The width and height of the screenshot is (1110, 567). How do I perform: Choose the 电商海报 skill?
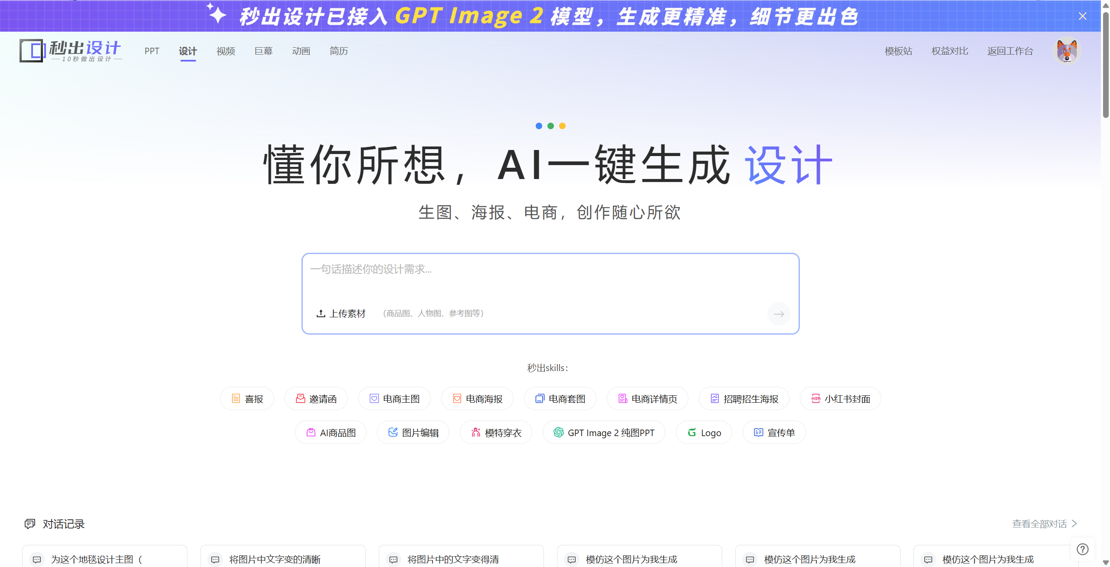[477, 399]
